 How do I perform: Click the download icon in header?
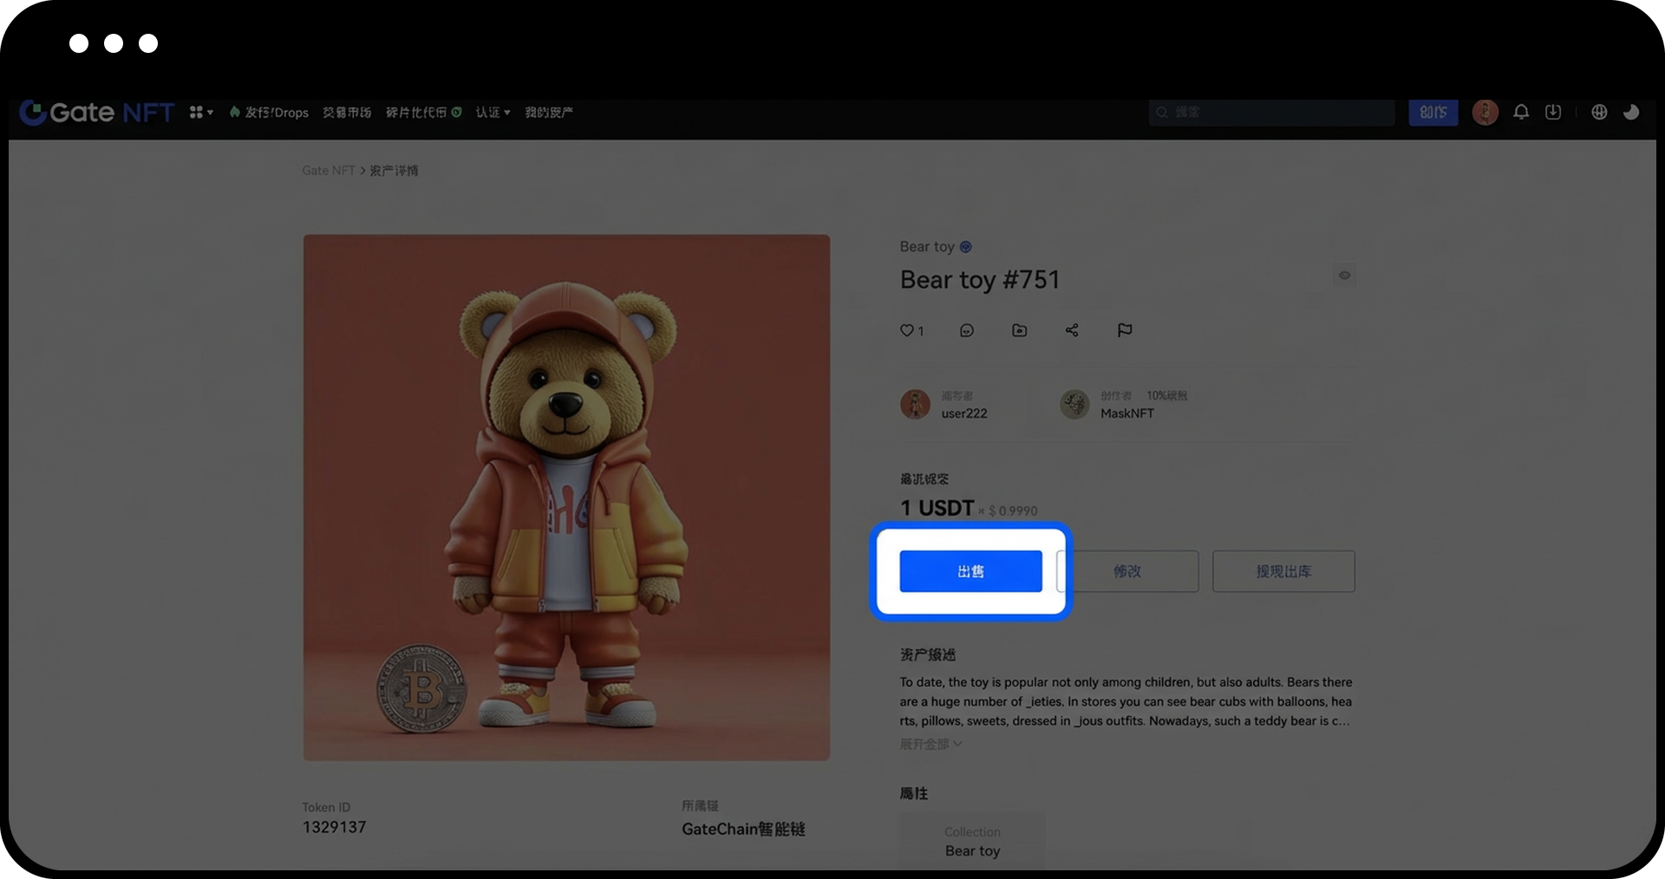point(1553,112)
